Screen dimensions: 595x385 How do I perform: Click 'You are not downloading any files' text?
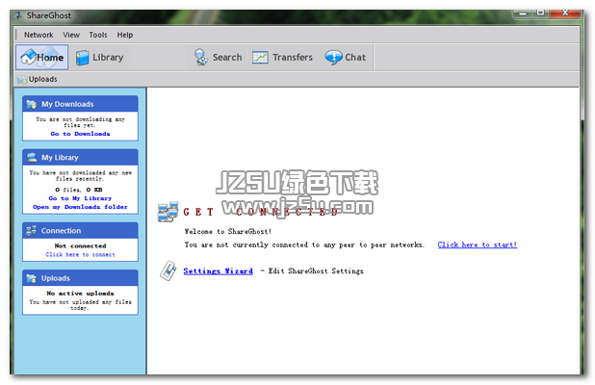pyautogui.click(x=80, y=122)
